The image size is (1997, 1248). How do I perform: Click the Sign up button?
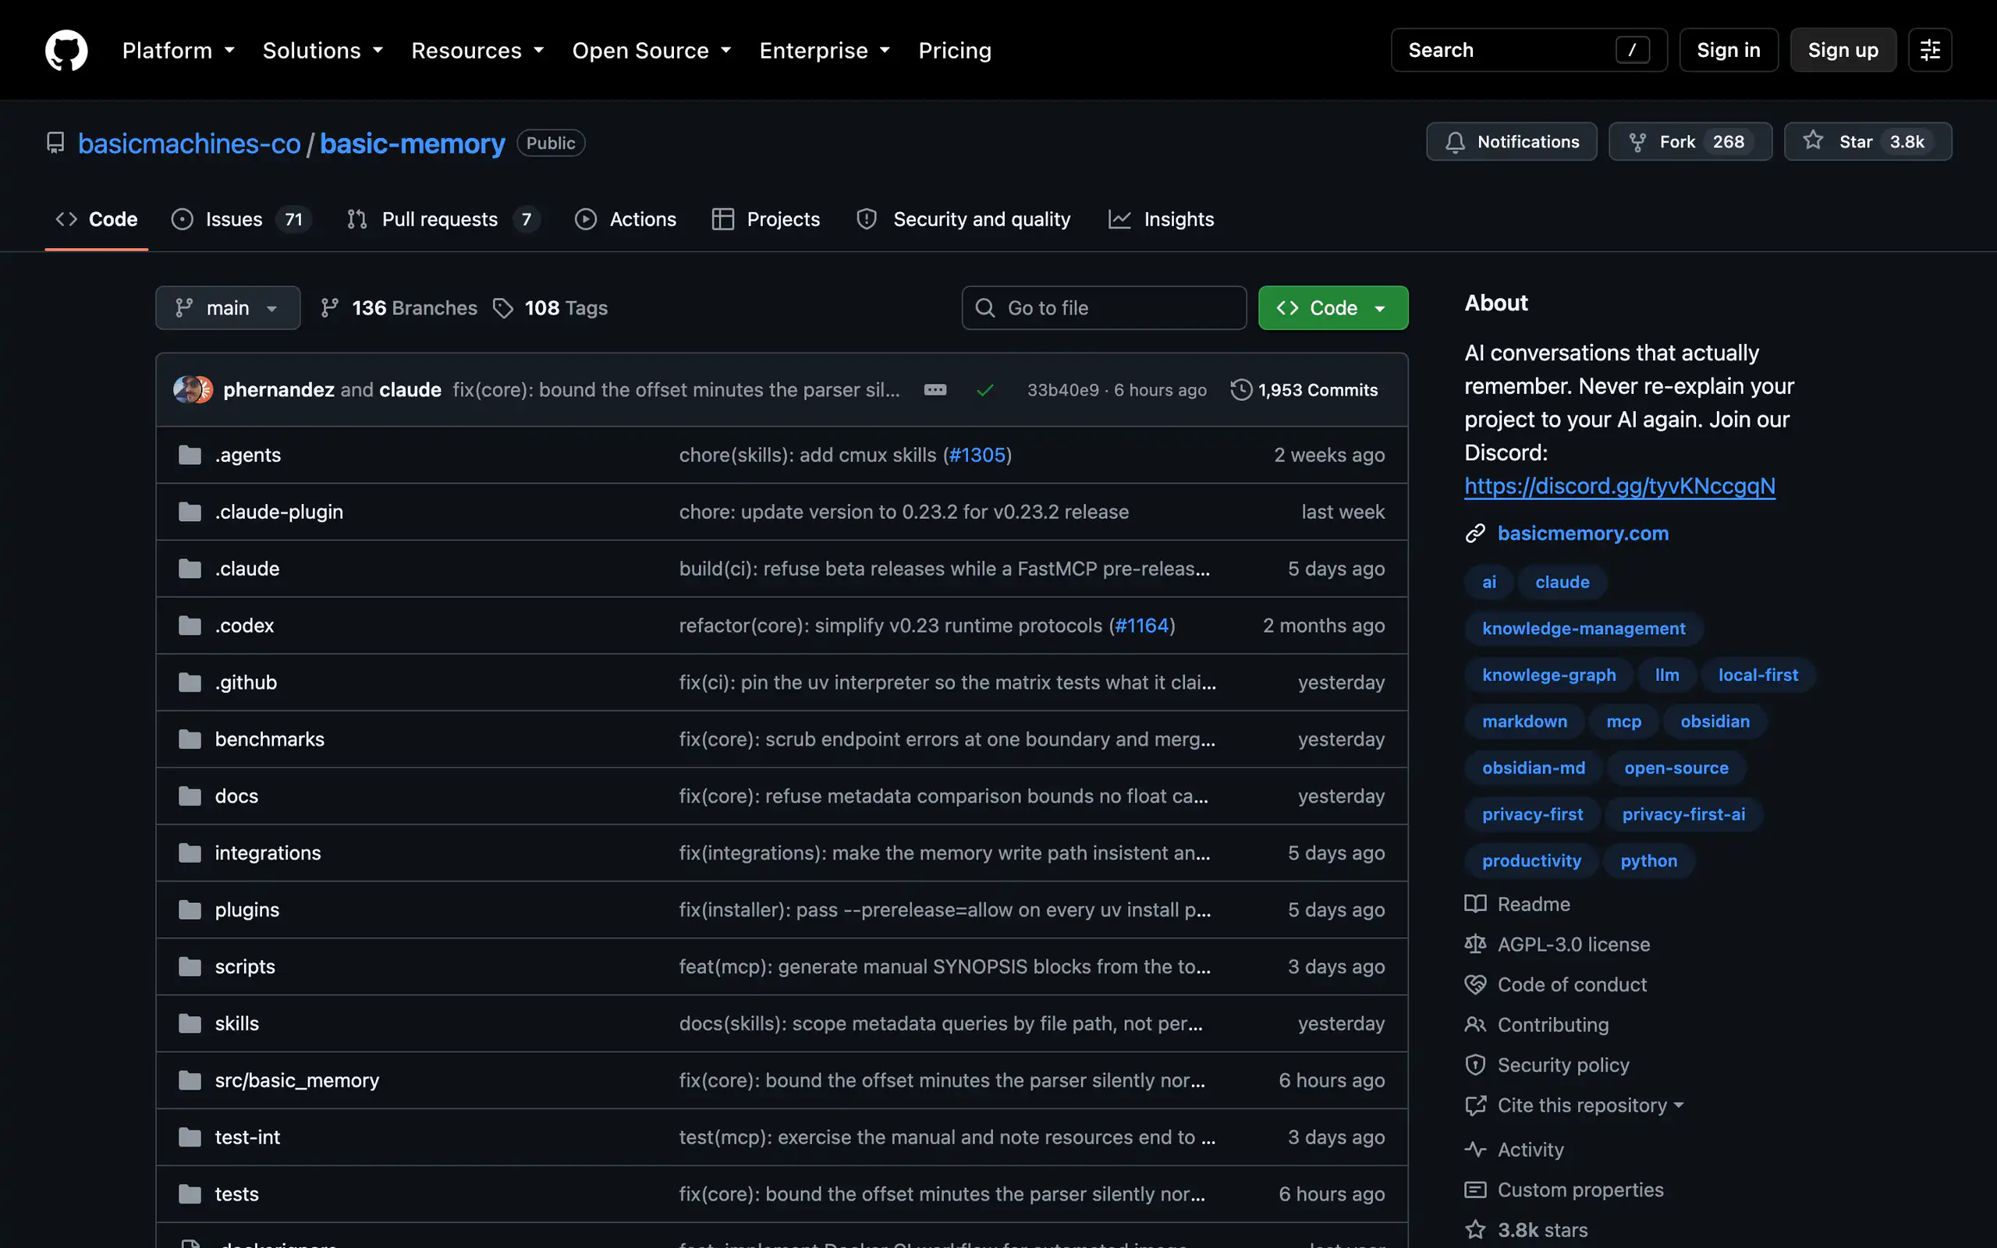(1843, 51)
